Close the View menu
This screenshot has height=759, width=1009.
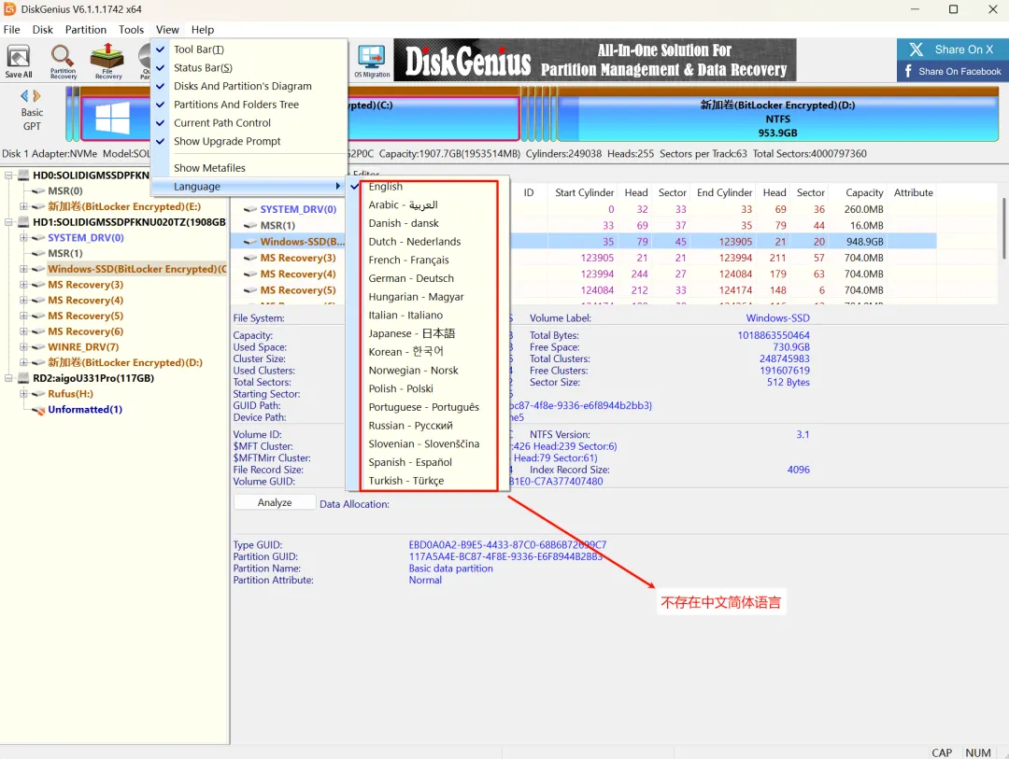pos(167,30)
